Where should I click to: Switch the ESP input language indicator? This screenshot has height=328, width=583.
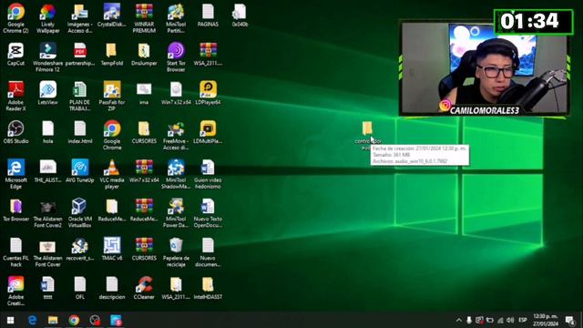(522, 320)
